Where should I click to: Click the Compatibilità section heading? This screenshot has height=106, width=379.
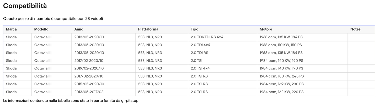[25, 6]
